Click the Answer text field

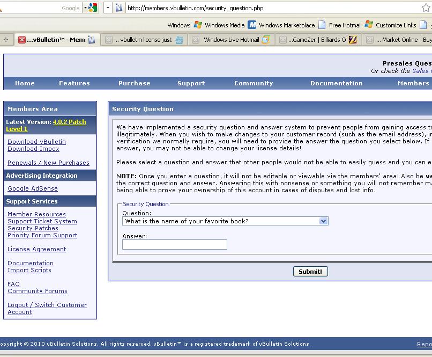175,244
